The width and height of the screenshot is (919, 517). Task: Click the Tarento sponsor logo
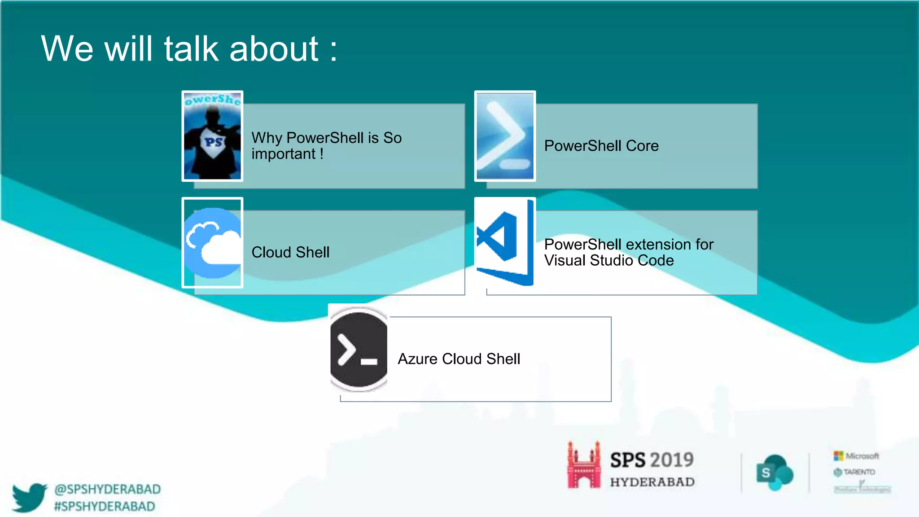(854, 472)
